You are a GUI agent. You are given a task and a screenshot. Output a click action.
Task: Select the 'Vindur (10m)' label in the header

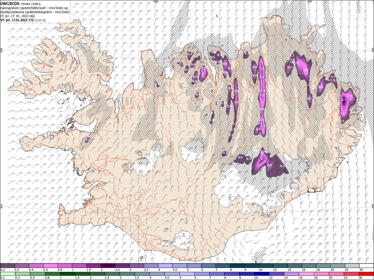tap(31, 3)
